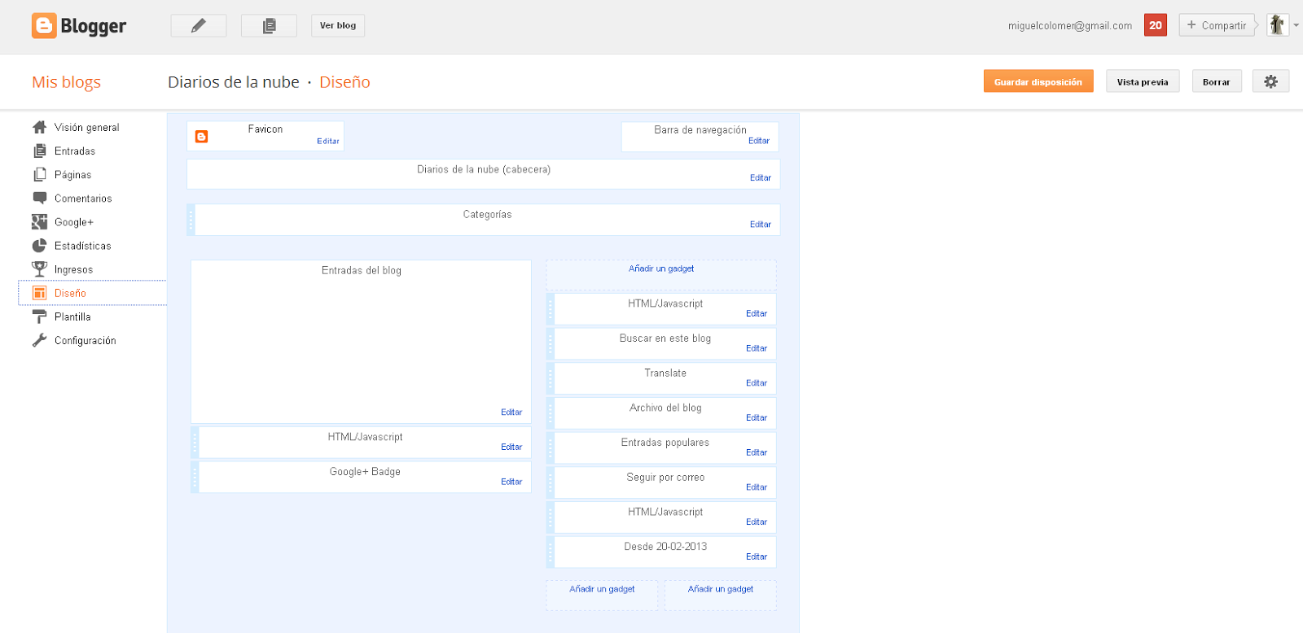Click the Ver blog button
Image resolution: width=1303 pixels, height=633 pixels.
point(338,26)
